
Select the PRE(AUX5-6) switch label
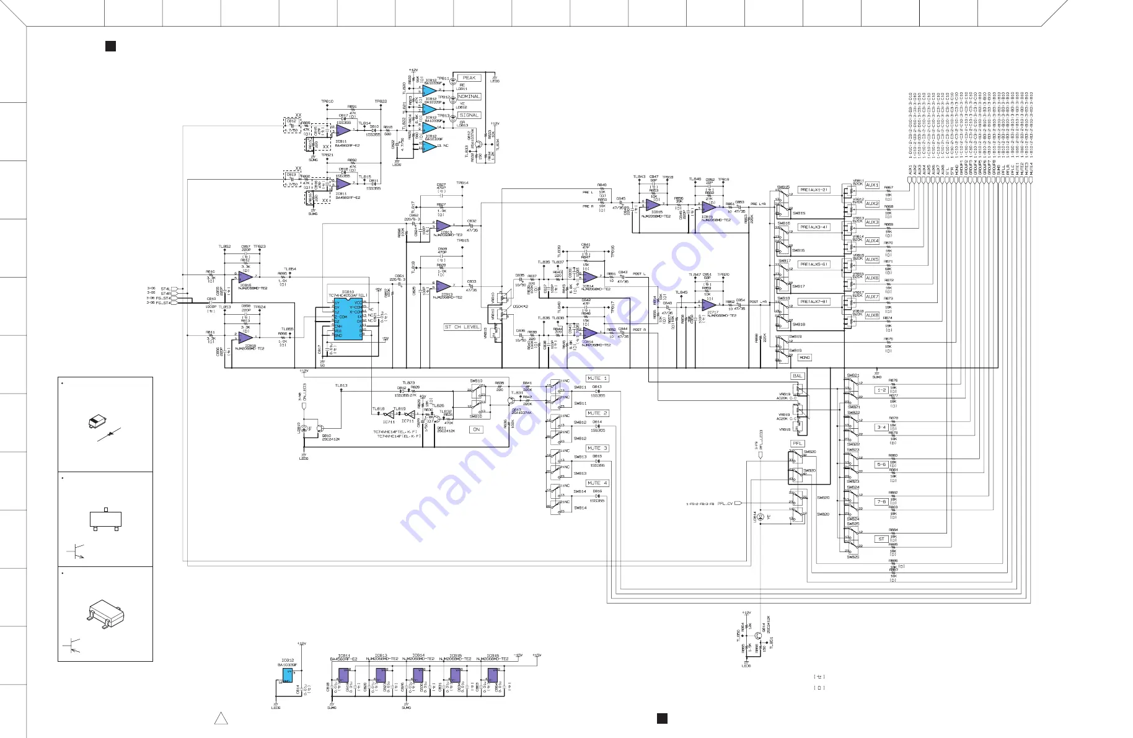point(814,264)
